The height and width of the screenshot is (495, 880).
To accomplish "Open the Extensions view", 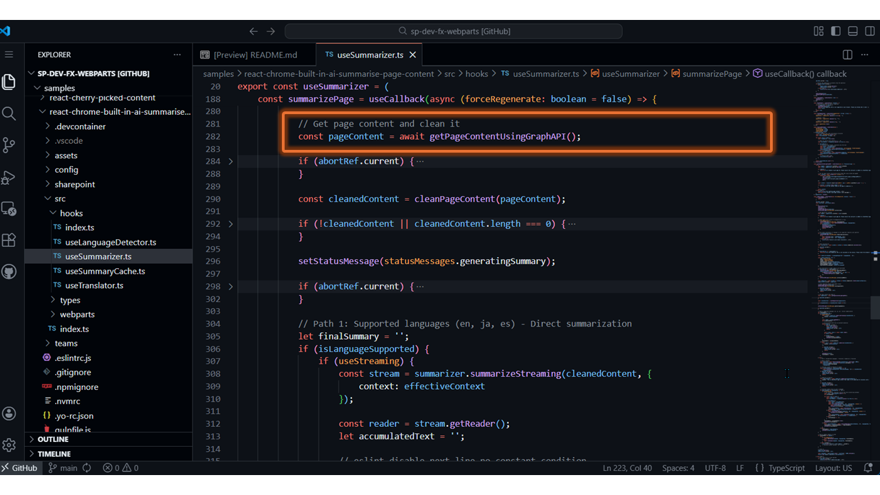I will (x=9, y=240).
